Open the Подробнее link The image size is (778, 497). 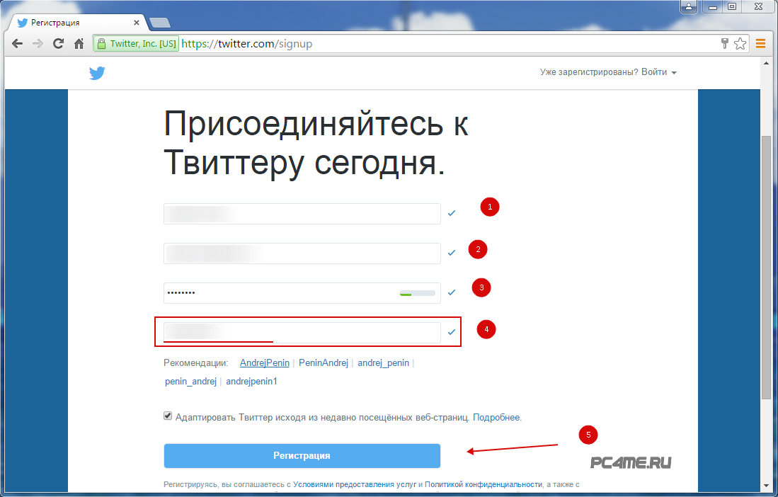pos(497,418)
